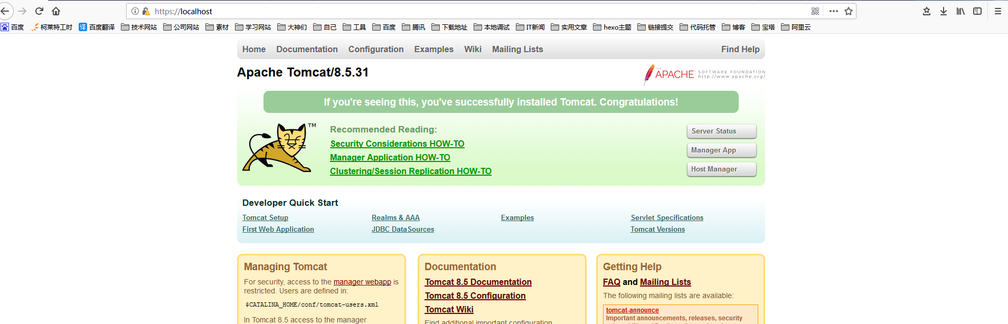Image resolution: width=1008 pixels, height=324 pixels.
Task: Open the 学习网站 bookmark folder
Action: [x=253, y=27]
